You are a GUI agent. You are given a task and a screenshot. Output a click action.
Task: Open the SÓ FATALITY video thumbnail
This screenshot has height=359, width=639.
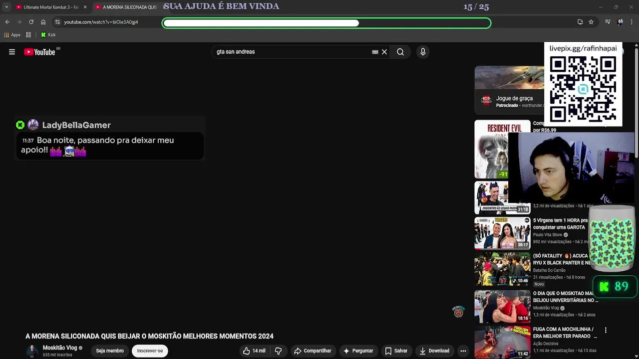coord(502,269)
